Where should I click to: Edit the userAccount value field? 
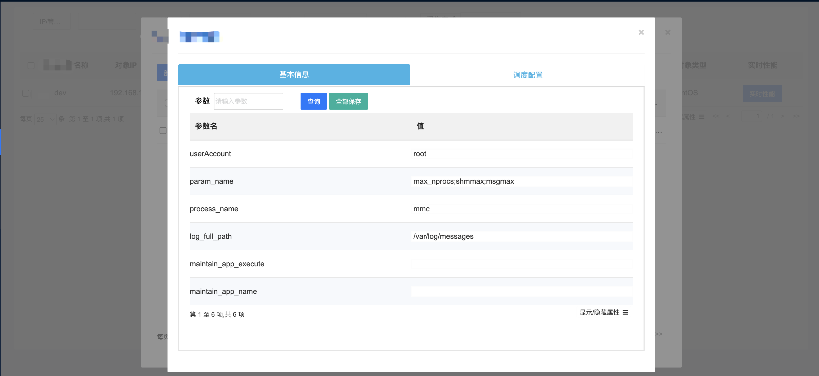pos(522,154)
